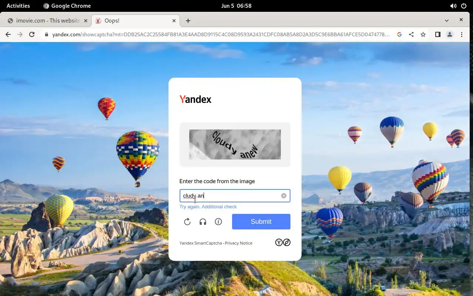Open the clock and calendar panel
Image resolution: width=473 pixels, height=296 pixels.
click(x=236, y=6)
